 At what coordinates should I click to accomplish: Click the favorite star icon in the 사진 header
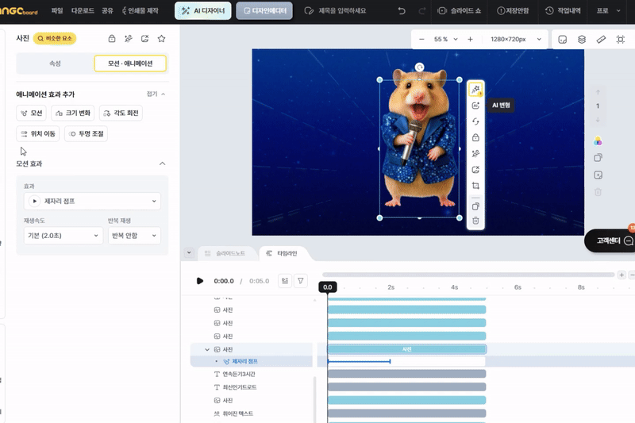tap(162, 38)
